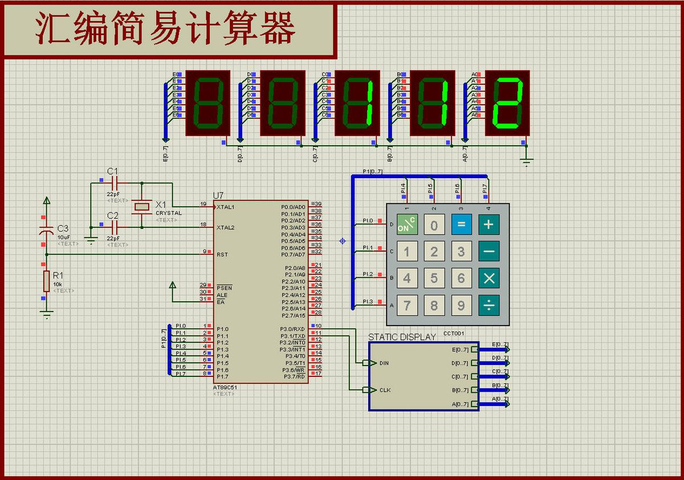
Task: Click the 汇编简易计算器 title text
Action: coord(166,30)
